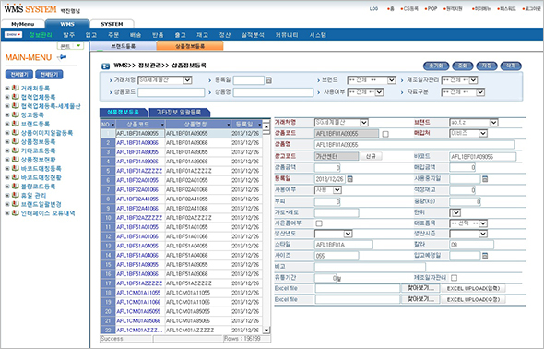
Task: Click the book icon of 기타코드등록
Action: [x=16, y=150]
